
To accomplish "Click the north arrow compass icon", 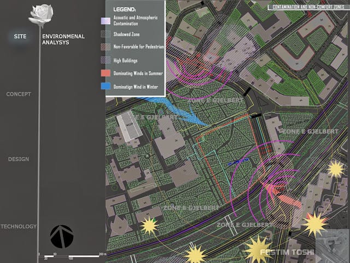I will (62, 237).
